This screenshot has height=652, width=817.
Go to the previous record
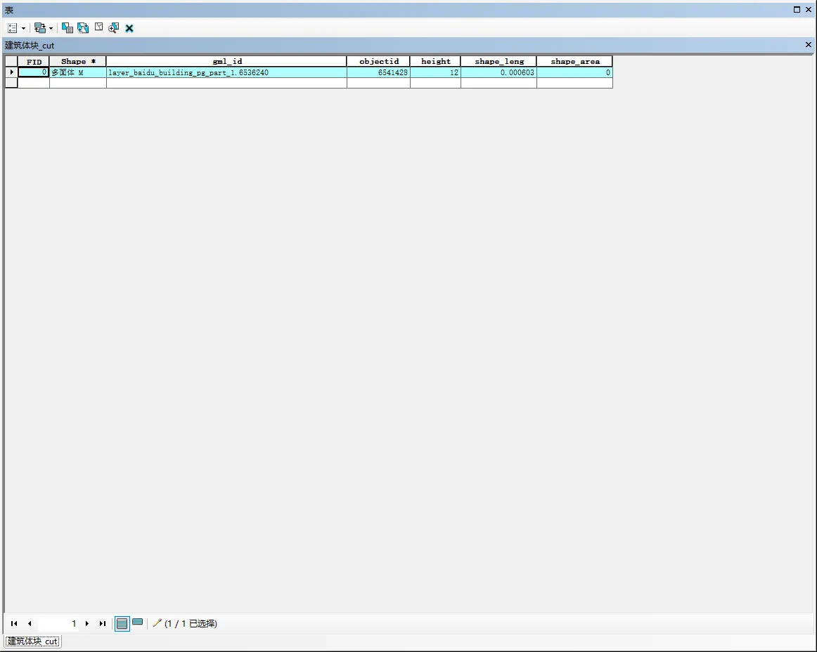click(30, 623)
